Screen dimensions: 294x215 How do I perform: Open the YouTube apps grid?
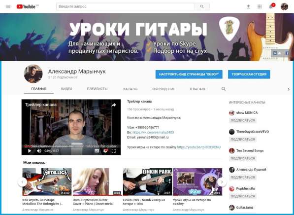click(x=260, y=6)
